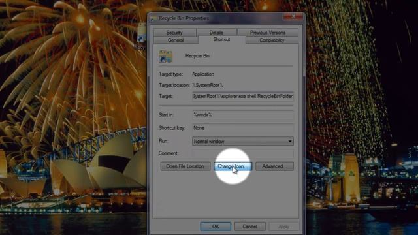Viewport: 418px width, 235px height.
Task: Click the Comment text field
Action: tap(243, 153)
